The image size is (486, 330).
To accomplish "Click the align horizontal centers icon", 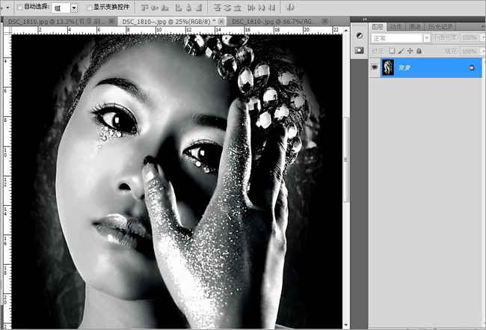I will pyautogui.click(x=188, y=7).
